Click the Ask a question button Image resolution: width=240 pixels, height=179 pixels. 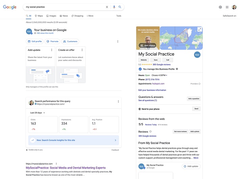click(194, 99)
